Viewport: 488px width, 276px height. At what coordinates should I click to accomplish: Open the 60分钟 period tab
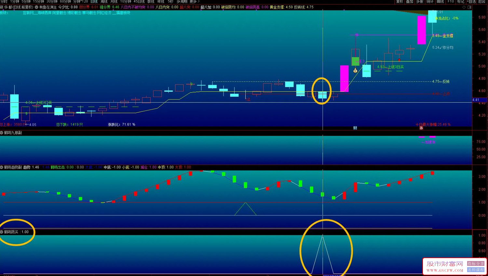[65, 2]
